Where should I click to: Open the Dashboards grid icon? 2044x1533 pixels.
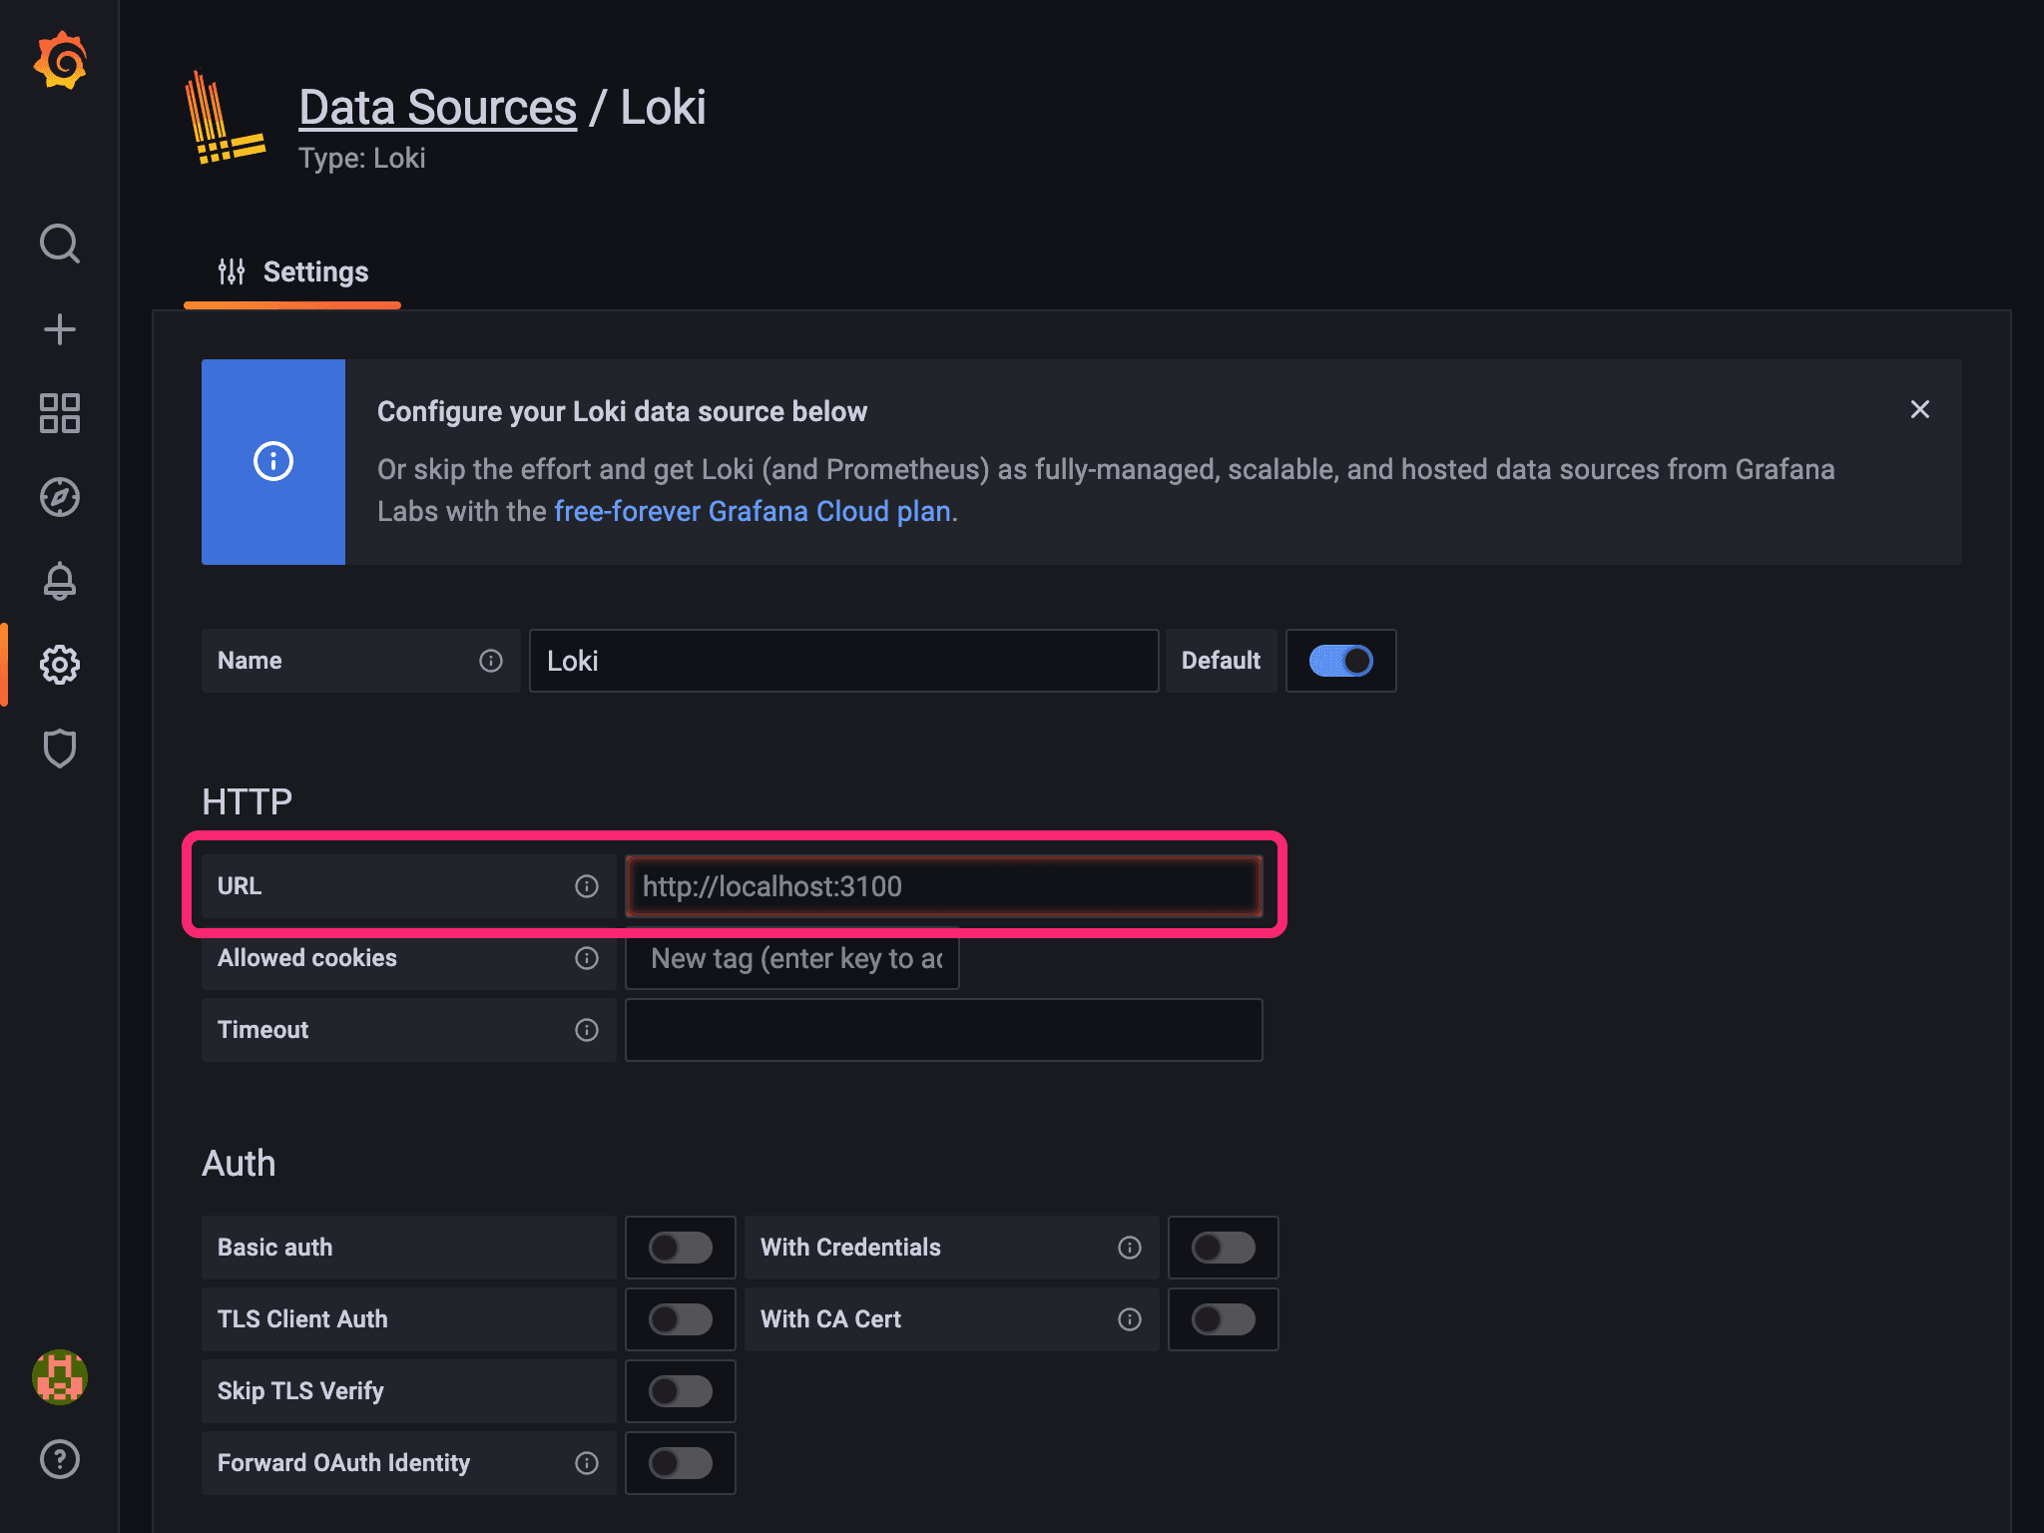[61, 412]
